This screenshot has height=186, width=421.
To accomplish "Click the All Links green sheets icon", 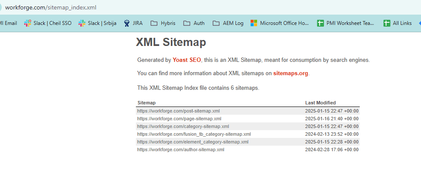I will tap(386, 23).
